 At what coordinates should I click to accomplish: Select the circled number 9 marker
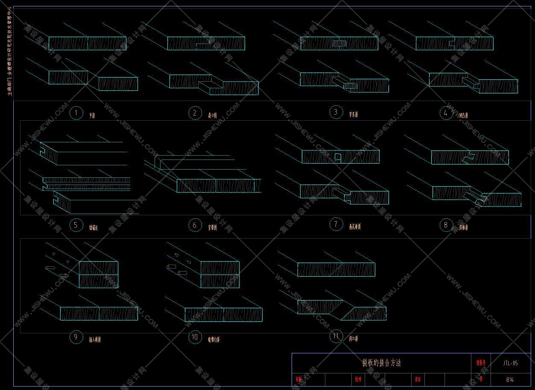76,337
